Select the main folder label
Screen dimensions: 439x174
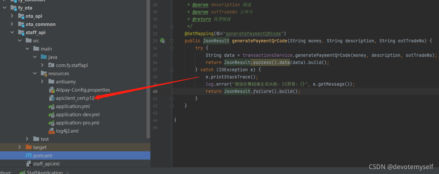click(x=46, y=49)
